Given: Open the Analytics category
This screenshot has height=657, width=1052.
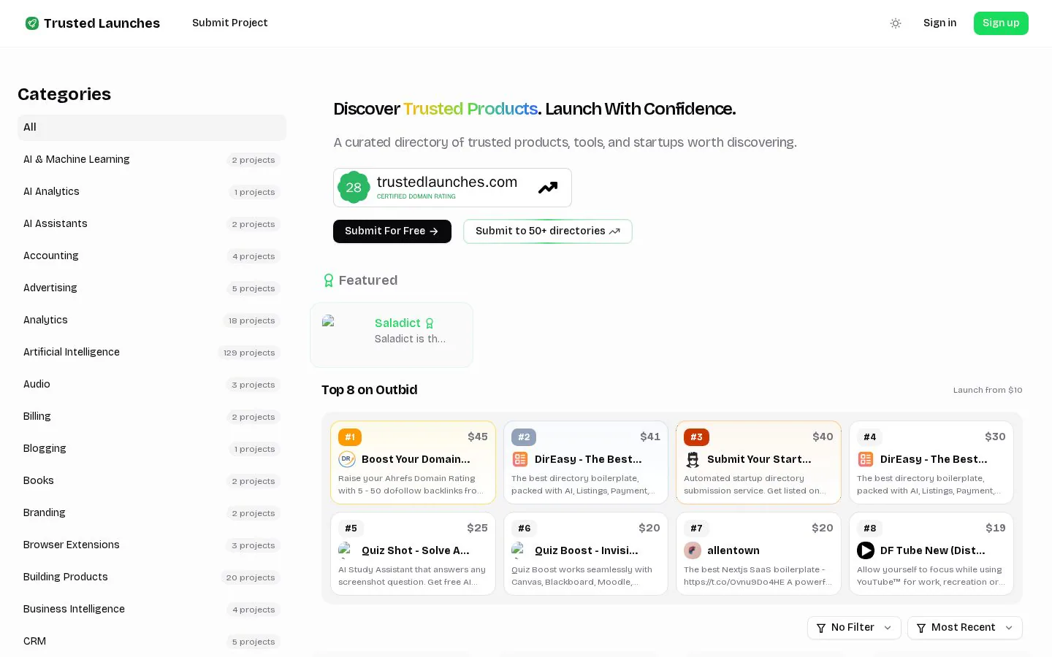Looking at the screenshot, I should point(152,320).
